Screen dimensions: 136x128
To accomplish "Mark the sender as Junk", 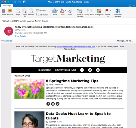I will click(x=62, y=11).
